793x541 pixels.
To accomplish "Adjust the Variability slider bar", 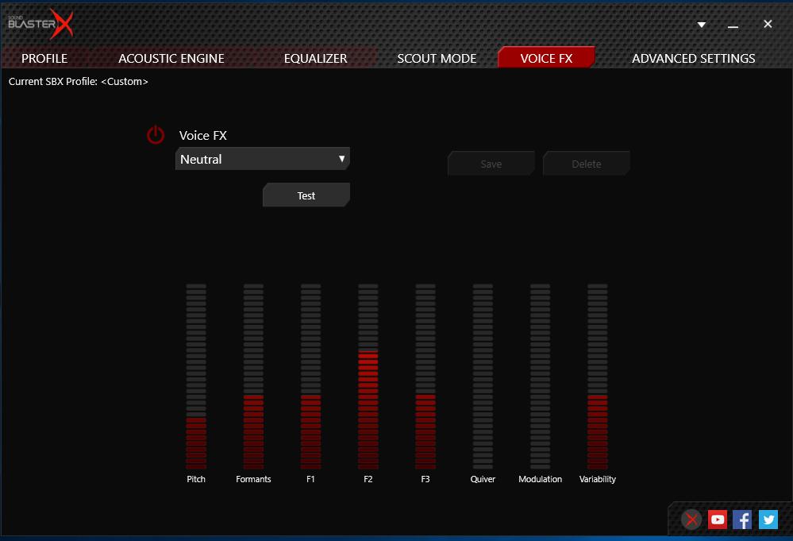I will [597, 377].
